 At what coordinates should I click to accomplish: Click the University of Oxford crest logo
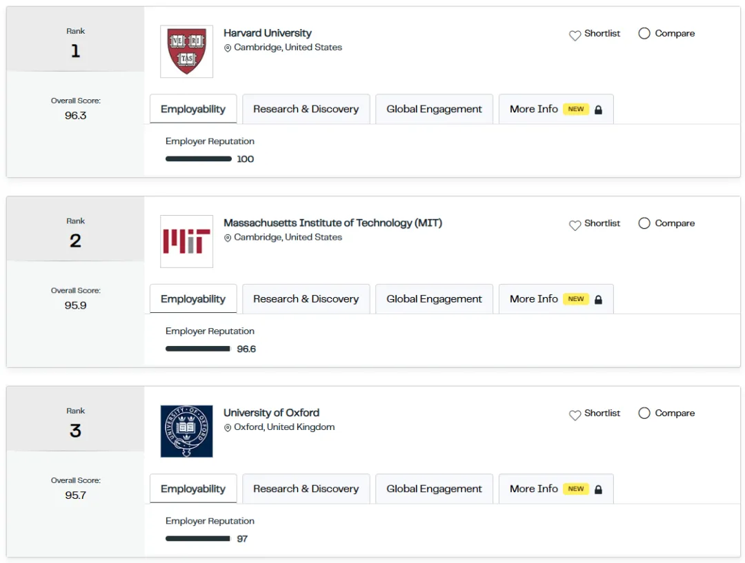click(x=187, y=431)
